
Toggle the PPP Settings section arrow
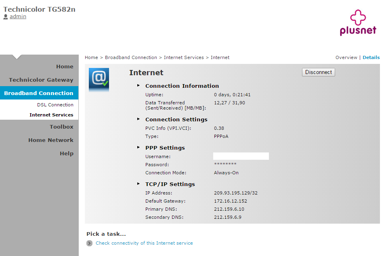138,148
